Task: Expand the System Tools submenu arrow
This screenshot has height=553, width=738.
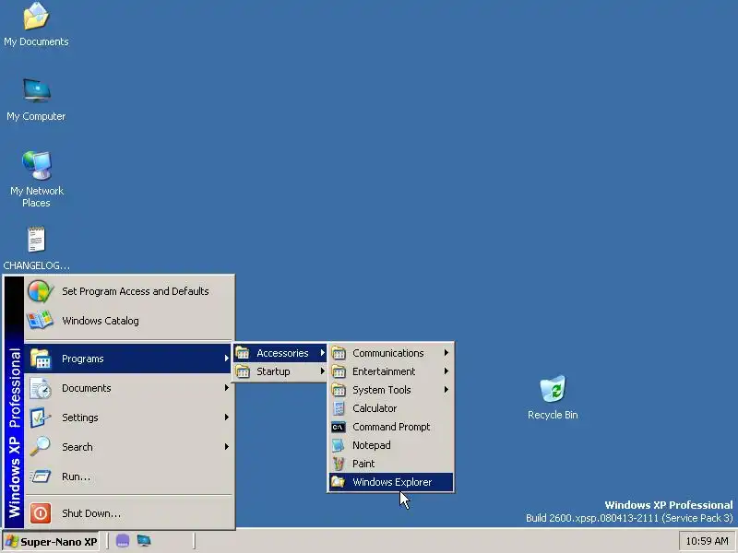Action: pyautogui.click(x=446, y=390)
